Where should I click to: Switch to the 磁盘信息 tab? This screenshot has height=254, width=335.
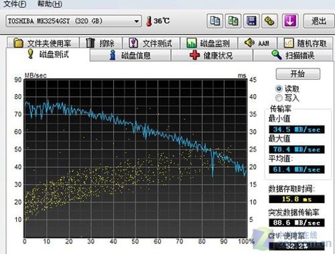pyautogui.click(x=131, y=55)
